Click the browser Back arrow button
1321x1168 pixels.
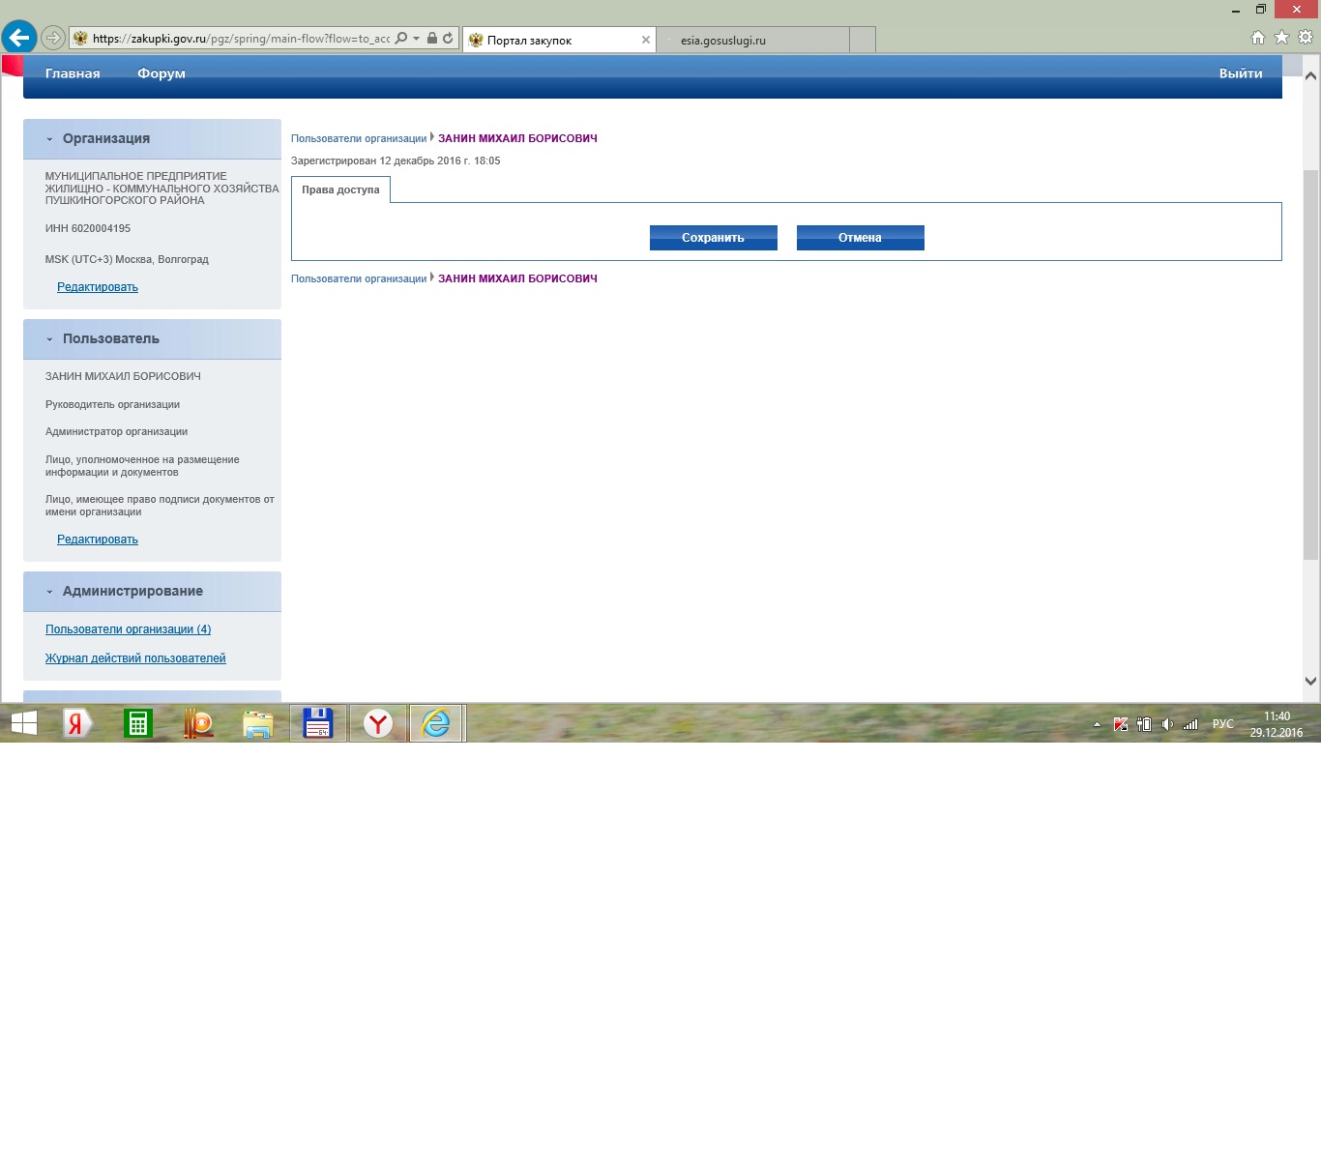(19, 39)
